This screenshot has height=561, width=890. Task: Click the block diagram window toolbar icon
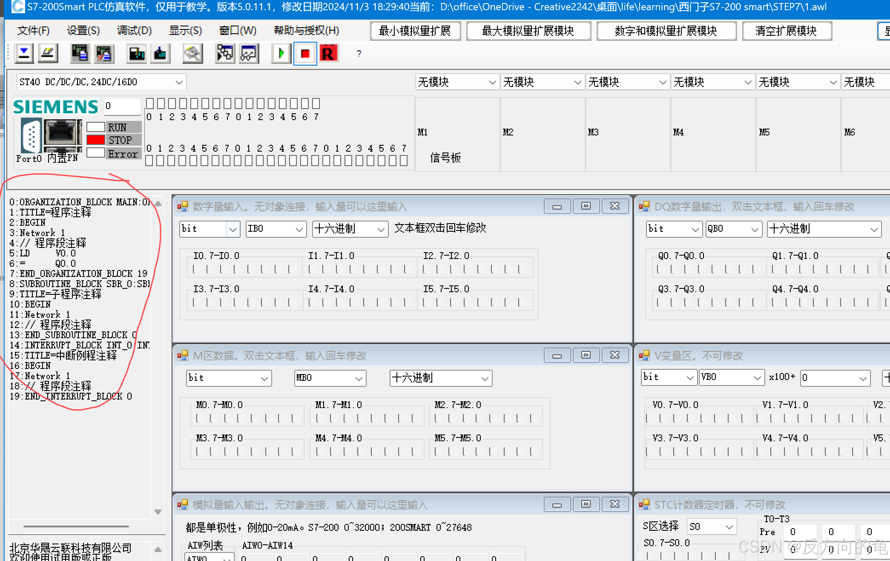click(x=225, y=54)
